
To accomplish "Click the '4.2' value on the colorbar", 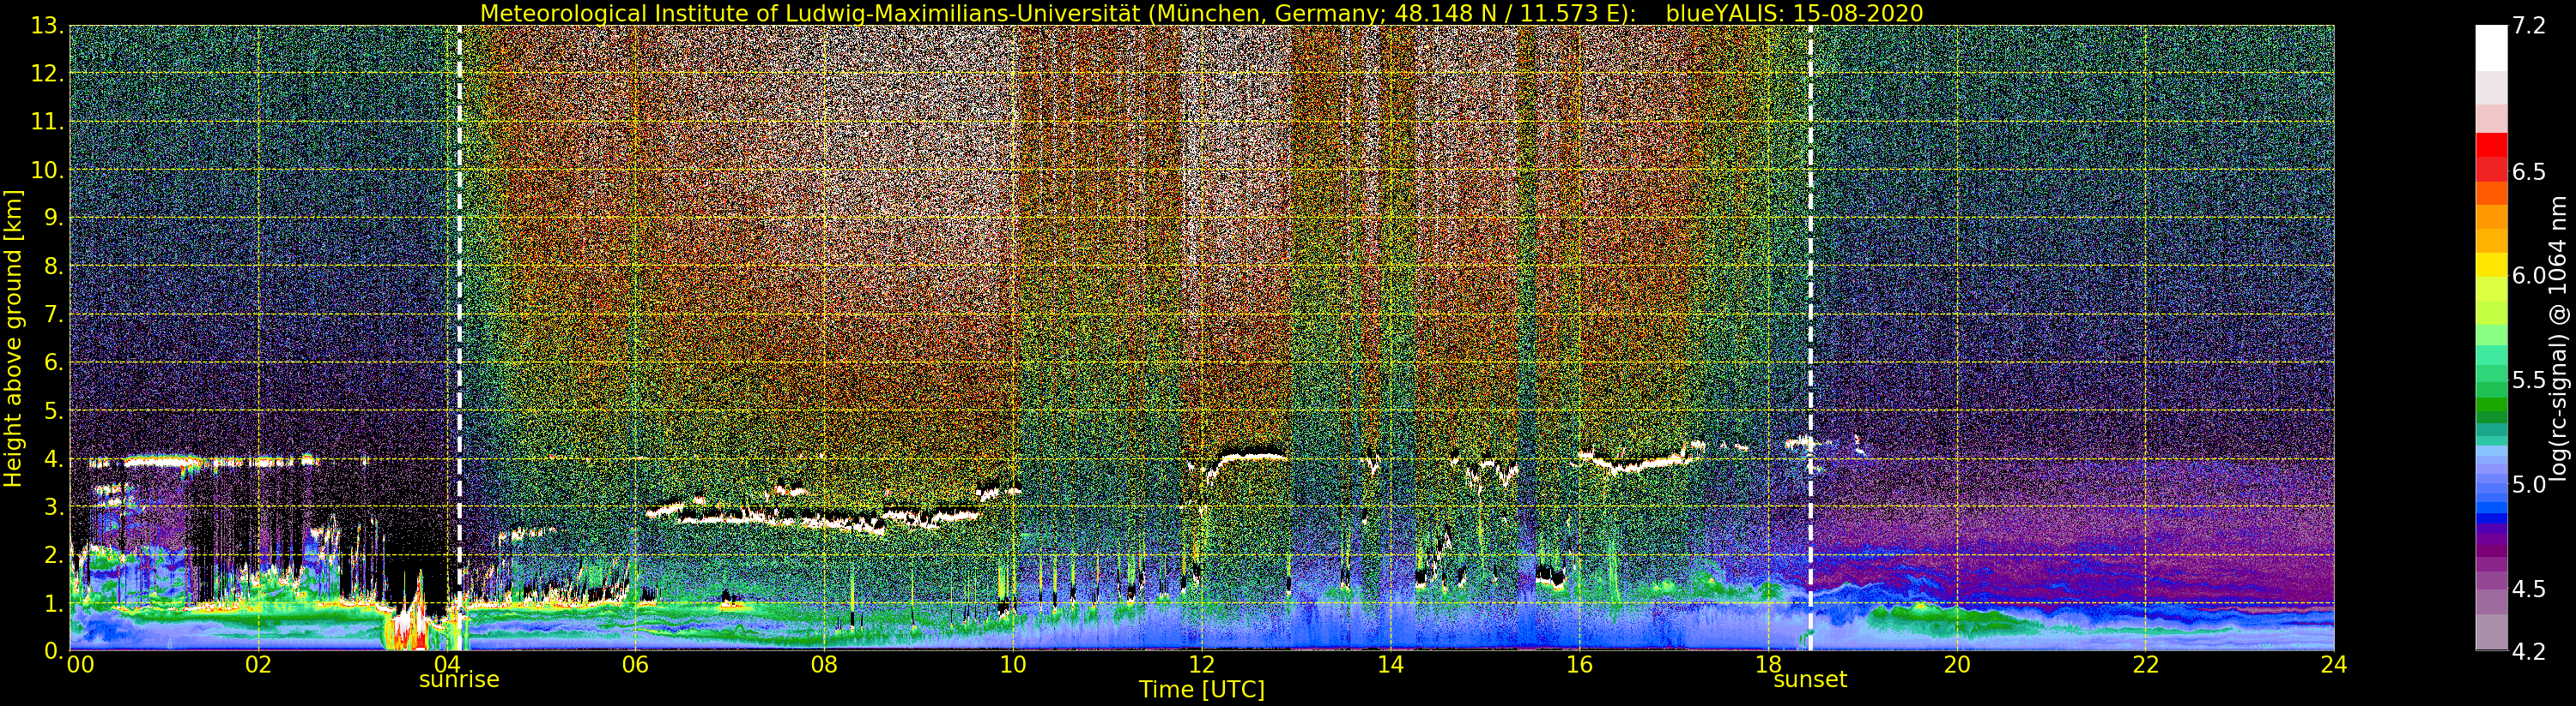I will (x=2529, y=651).
